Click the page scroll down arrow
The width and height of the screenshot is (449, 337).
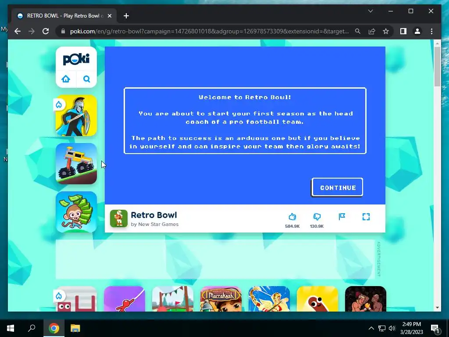point(437,308)
